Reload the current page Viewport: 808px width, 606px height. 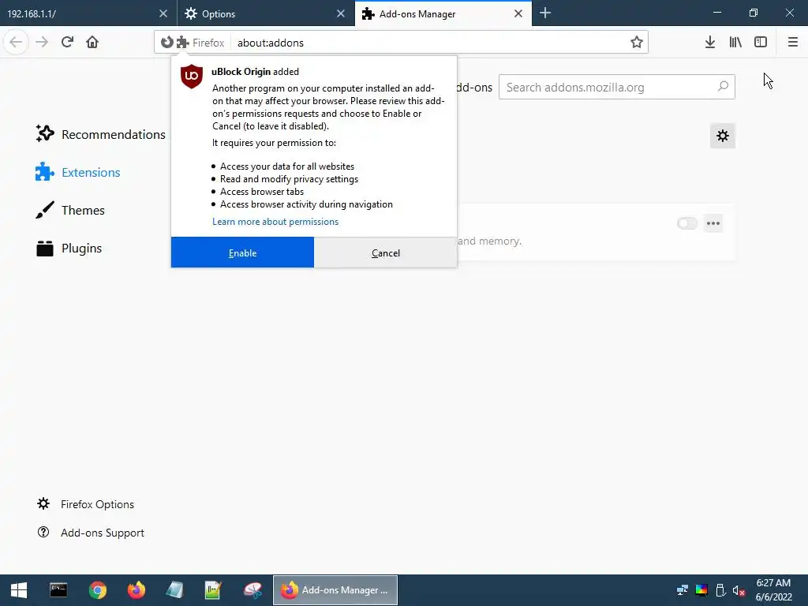(67, 42)
